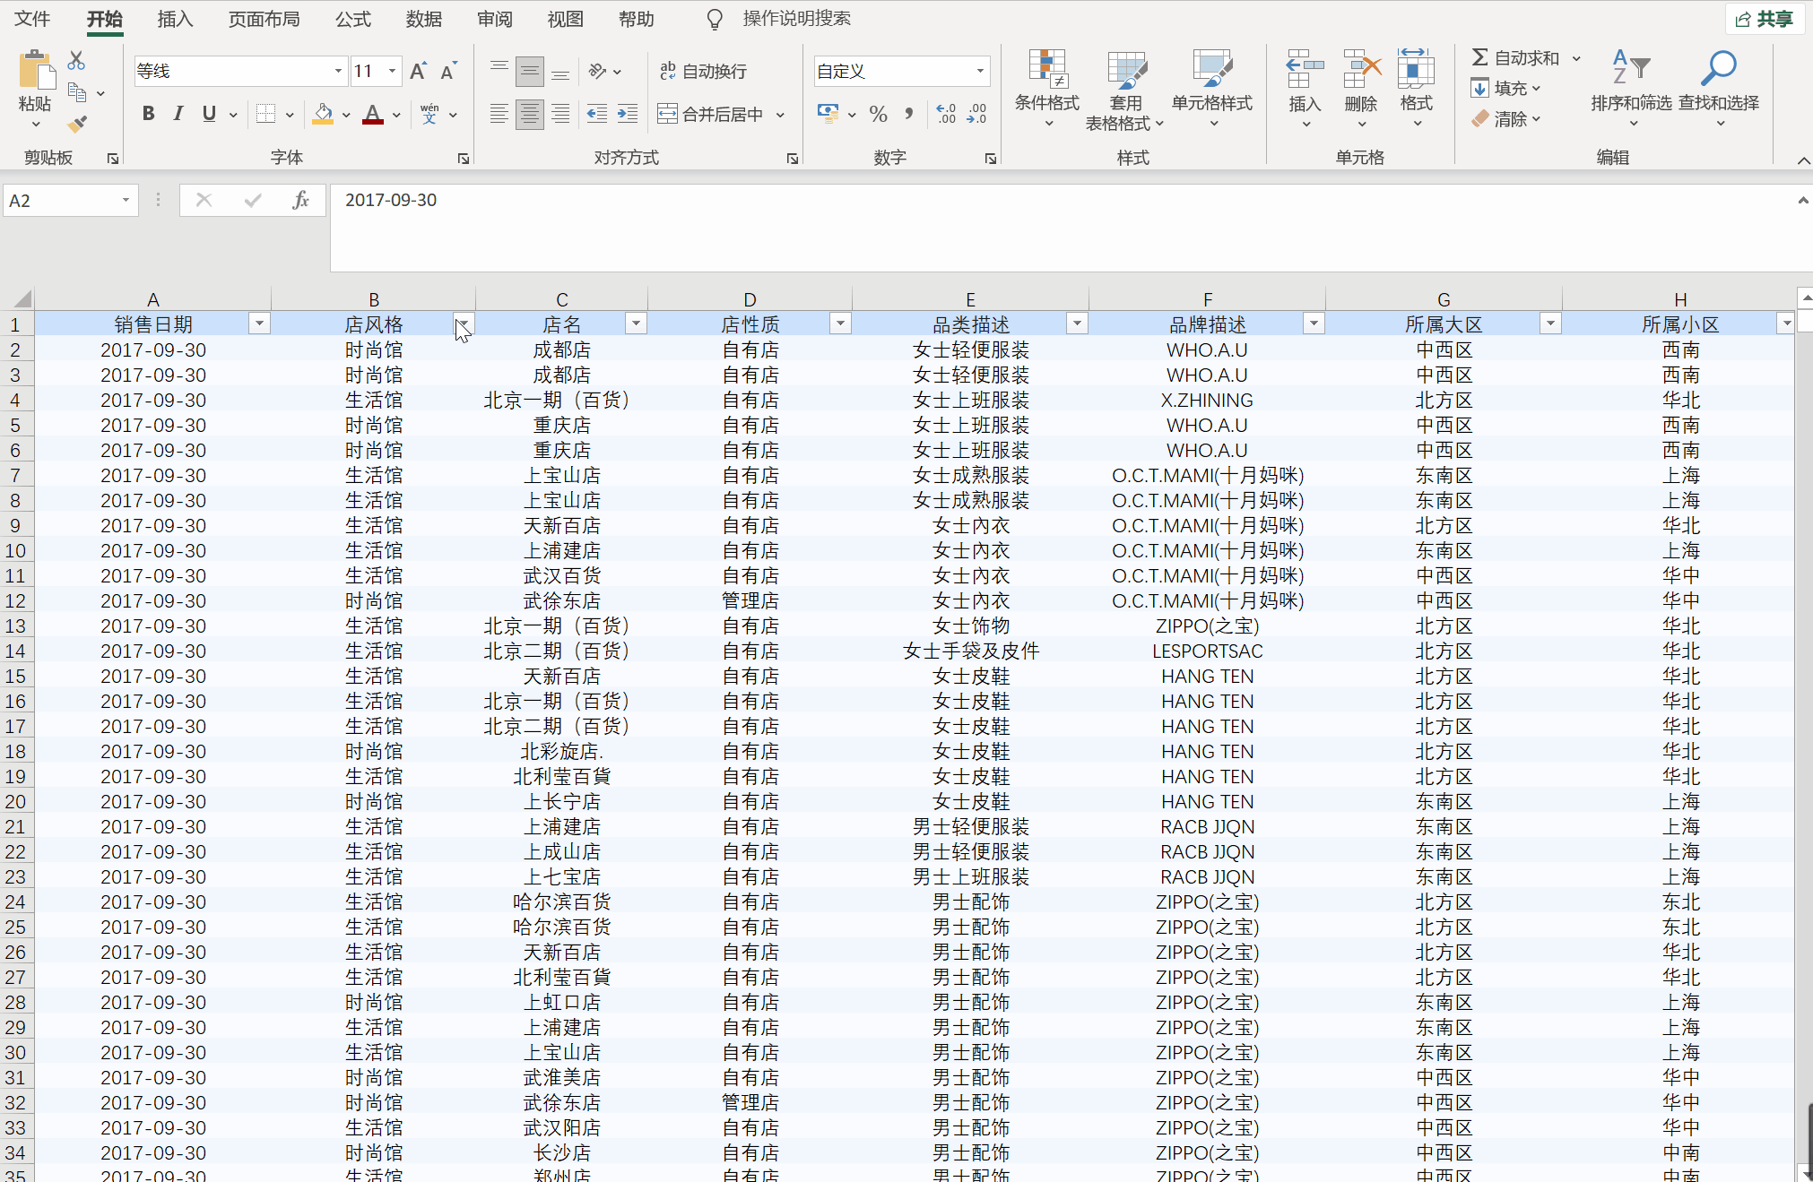Open the Clear (清除) menu
Screen dimensions: 1813x1182
coord(1505,118)
